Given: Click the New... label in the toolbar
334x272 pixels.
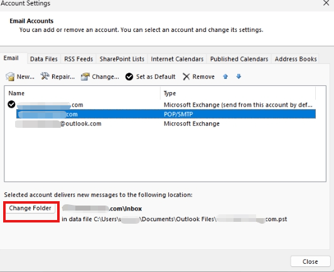Looking at the screenshot, I should pyautogui.click(x=26, y=76).
